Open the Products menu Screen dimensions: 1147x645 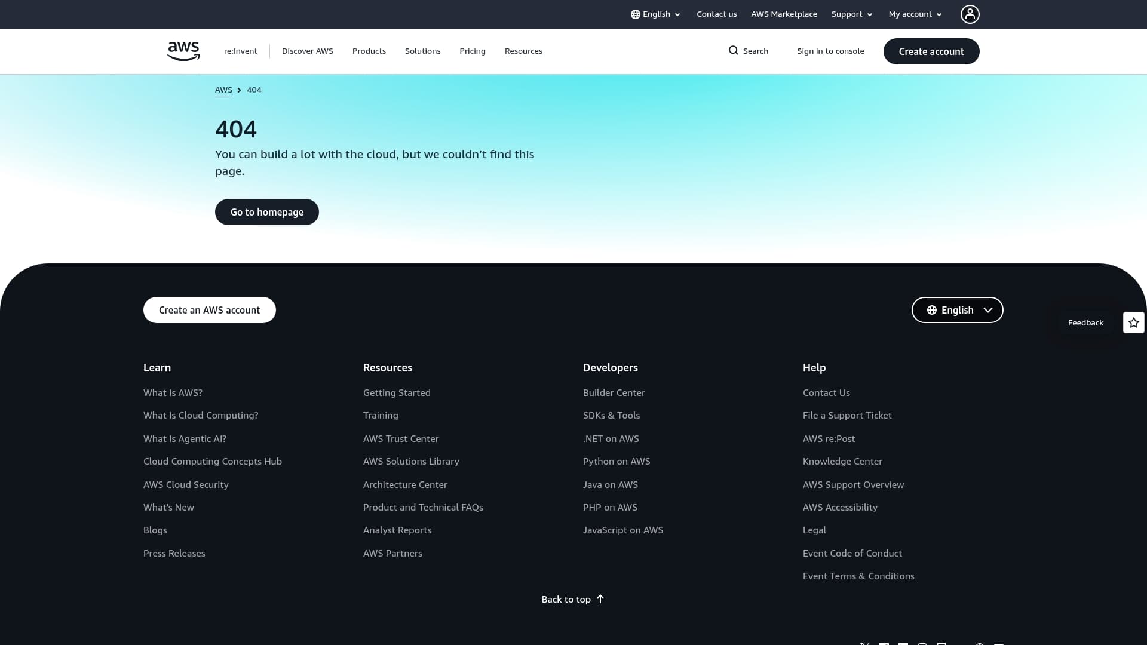[x=369, y=51]
